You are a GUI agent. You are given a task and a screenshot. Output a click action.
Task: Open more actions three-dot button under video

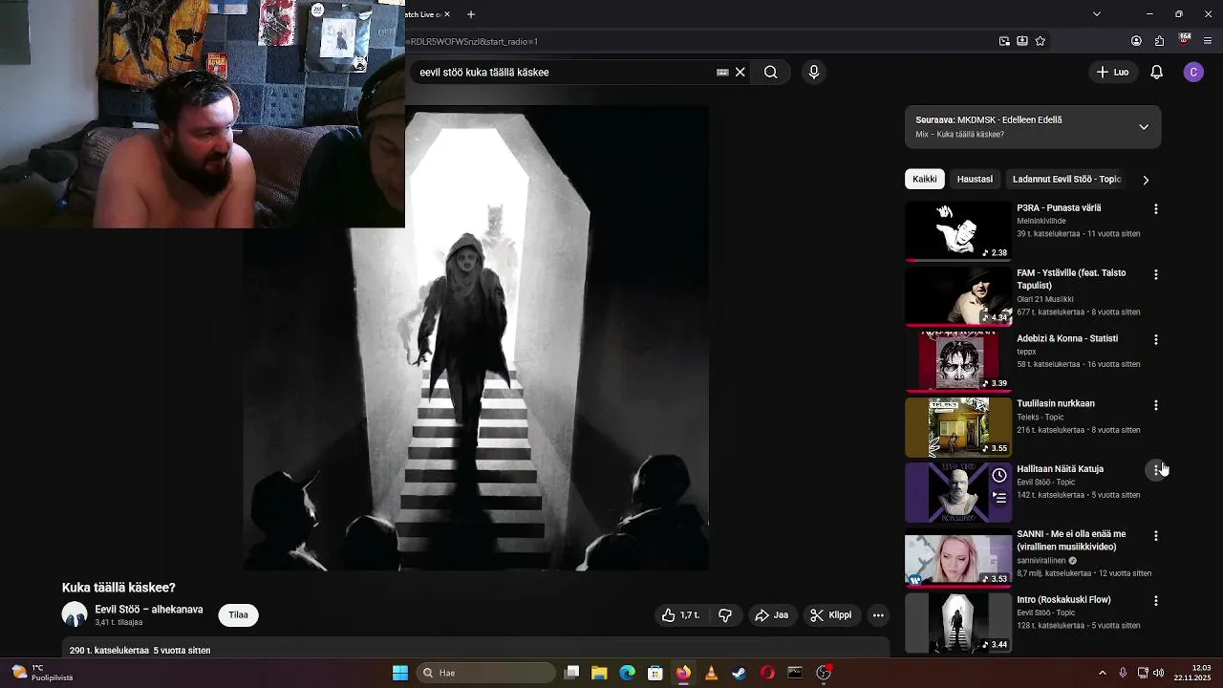[878, 615]
